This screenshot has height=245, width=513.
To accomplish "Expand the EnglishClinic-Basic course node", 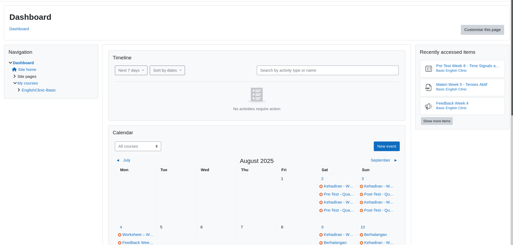I will click(19, 90).
